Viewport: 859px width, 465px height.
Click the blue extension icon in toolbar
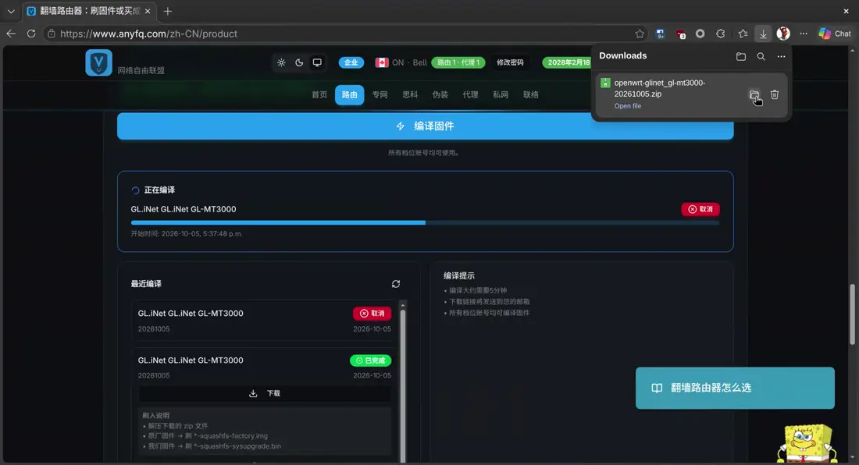pos(660,34)
